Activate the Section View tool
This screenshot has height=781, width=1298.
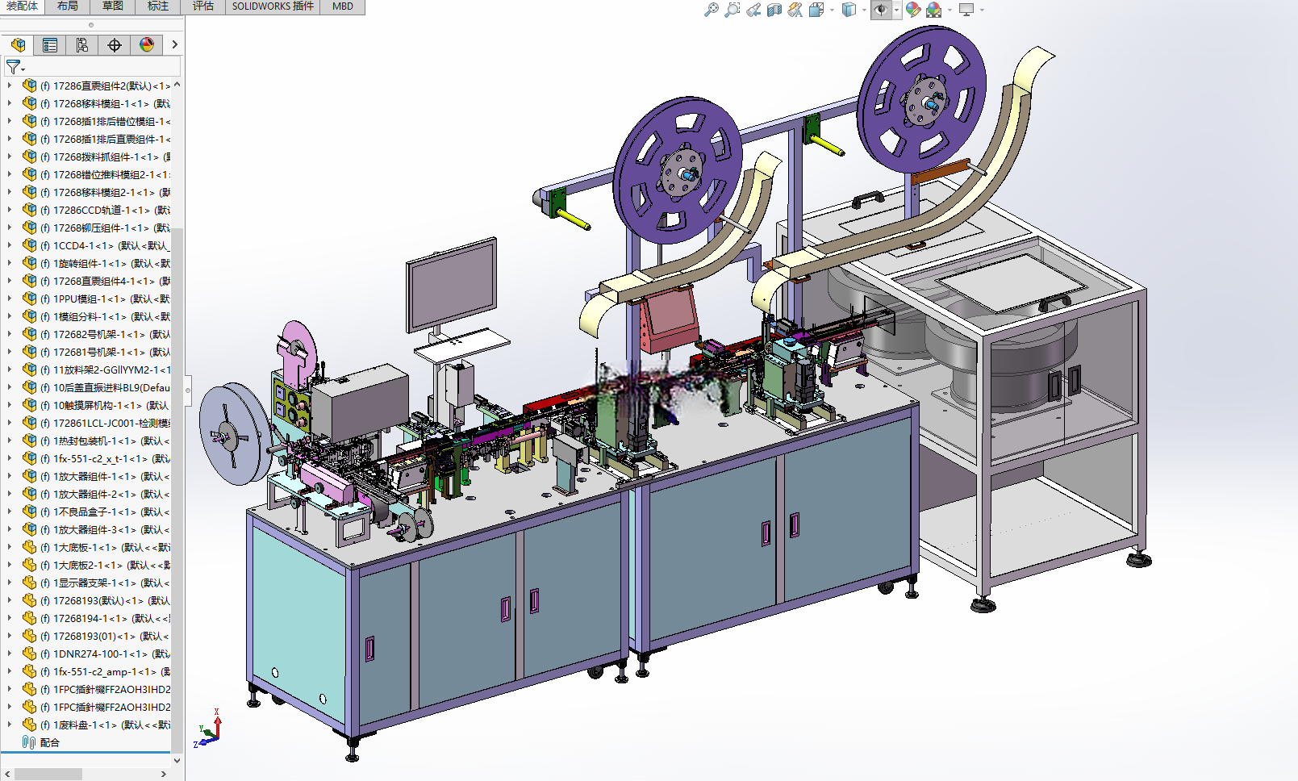tap(774, 10)
